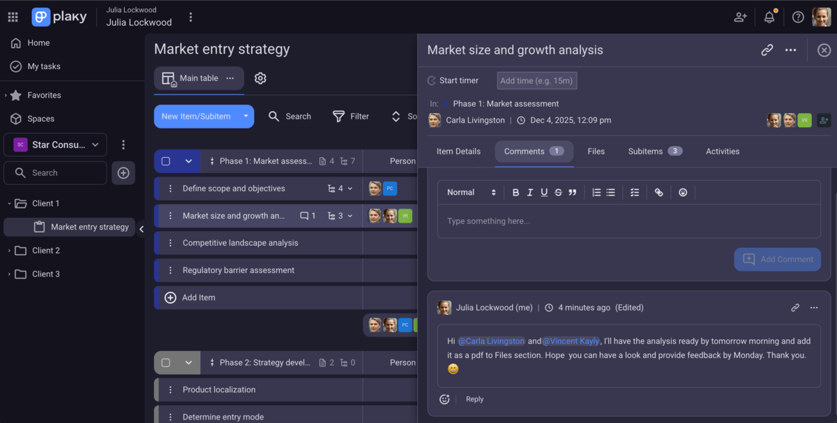The image size is (837, 423).
Task: Click the Add time input field
Action: click(536, 81)
